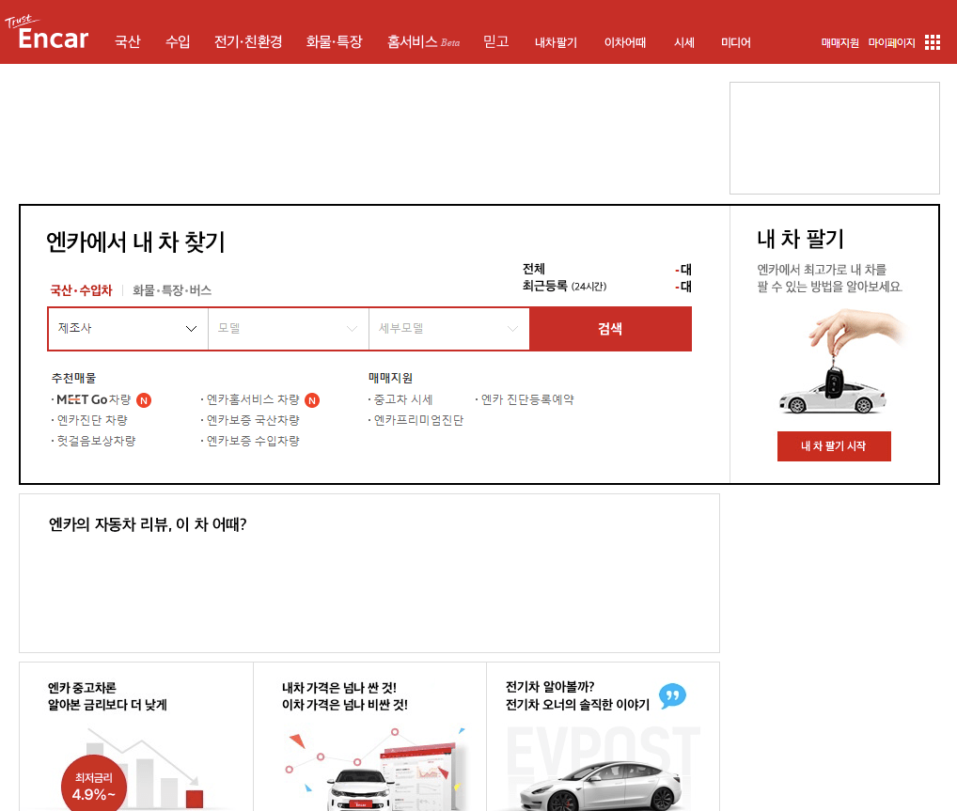Open the 엔카 진단등록예약 link
This screenshot has width=957, height=811.
pyautogui.click(x=527, y=399)
